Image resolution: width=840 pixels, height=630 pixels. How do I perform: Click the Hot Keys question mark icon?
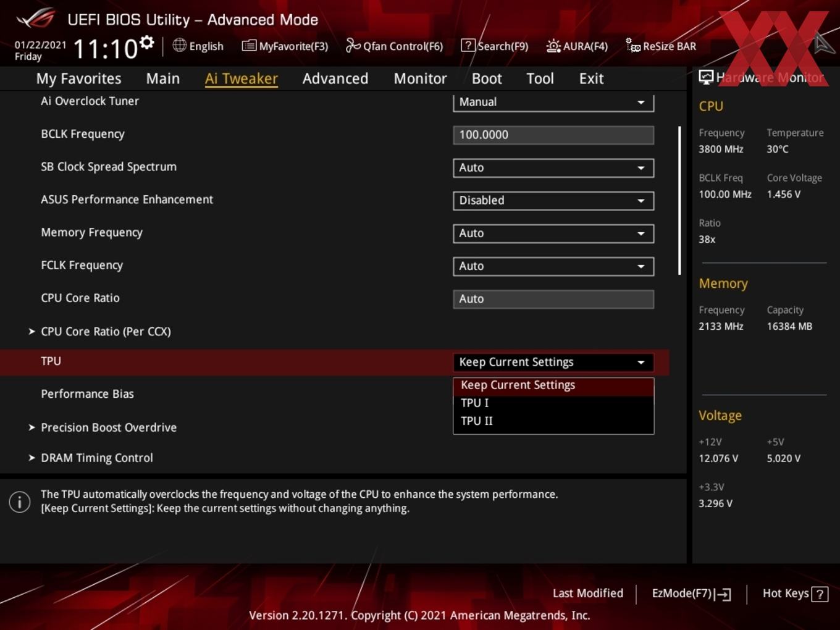point(820,594)
